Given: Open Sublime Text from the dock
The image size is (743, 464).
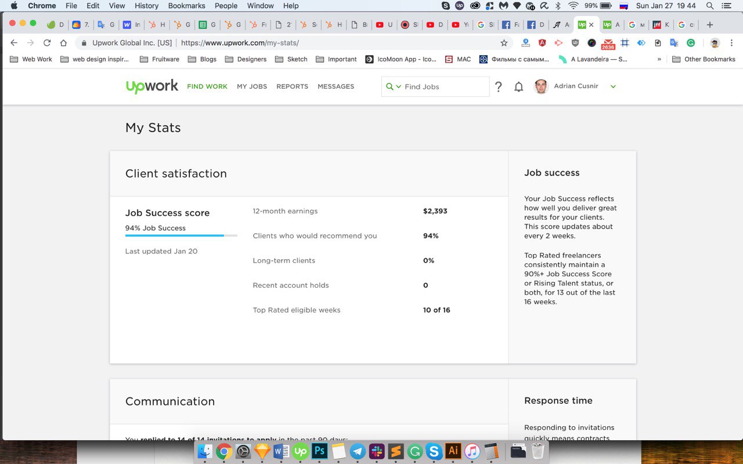Looking at the screenshot, I should pyautogui.click(x=396, y=451).
